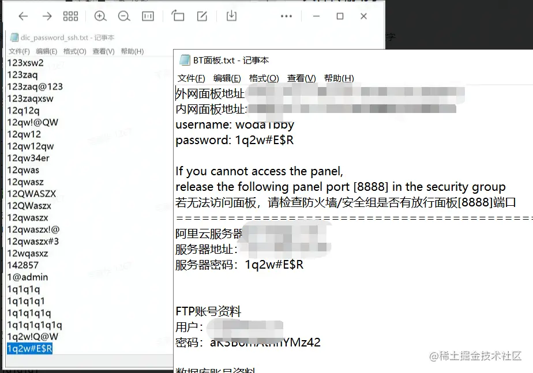The image size is (533, 373).
Task: Save a copy with the download icon
Action: 231,16
